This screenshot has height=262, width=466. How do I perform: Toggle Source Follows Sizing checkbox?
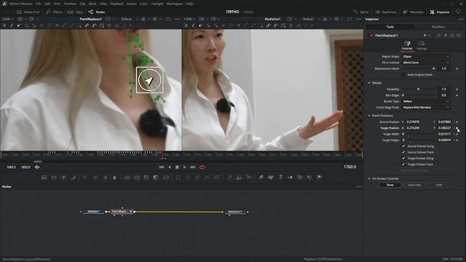point(403,146)
